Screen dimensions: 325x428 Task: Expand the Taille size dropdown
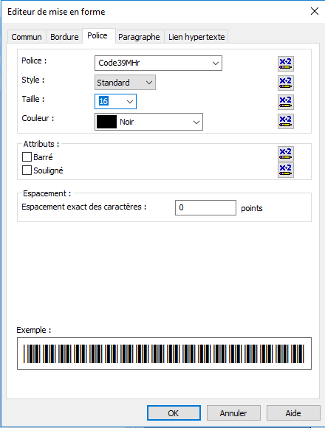(130, 102)
